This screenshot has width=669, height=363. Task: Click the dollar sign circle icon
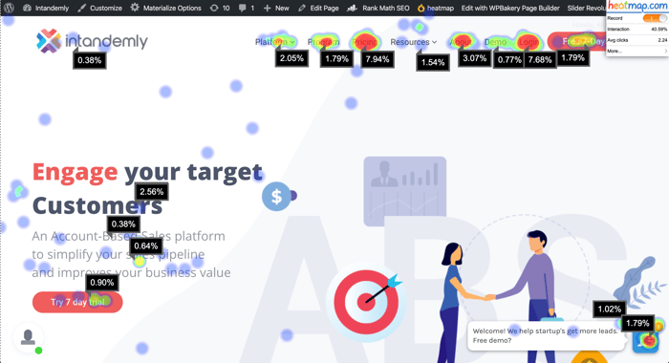[x=276, y=196]
